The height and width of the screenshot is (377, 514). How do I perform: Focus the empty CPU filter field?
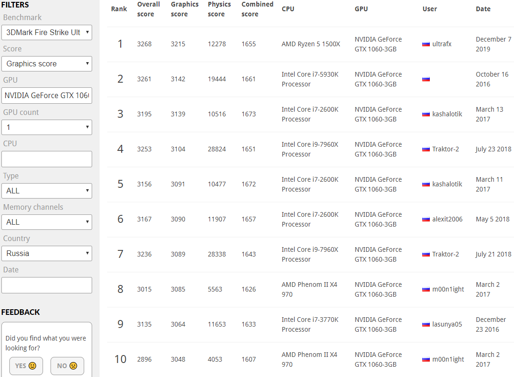click(47, 159)
